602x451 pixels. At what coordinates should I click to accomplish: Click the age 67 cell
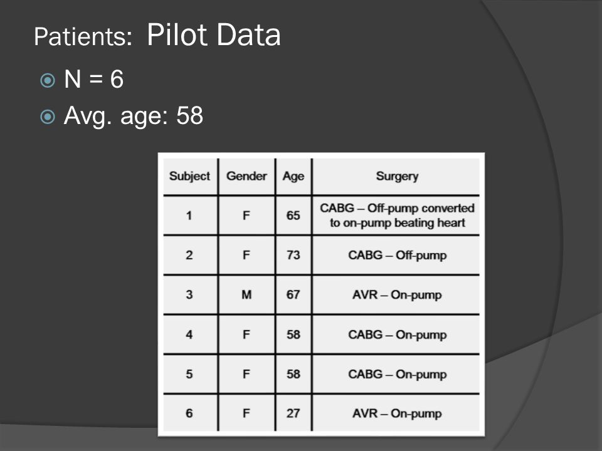coord(293,294)
